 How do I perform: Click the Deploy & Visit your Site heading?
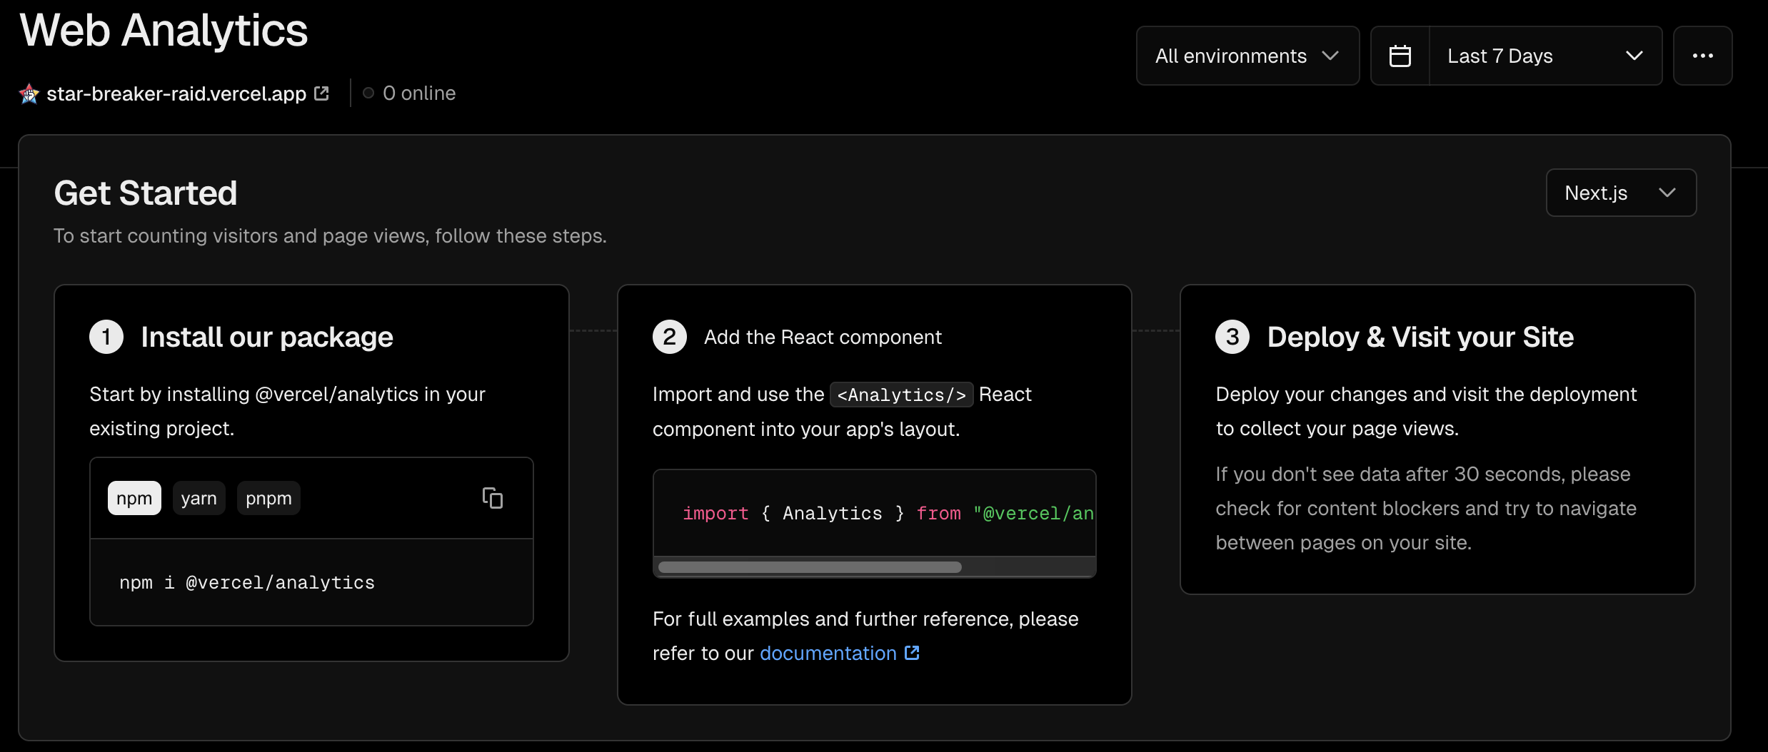coord(1420,337)
